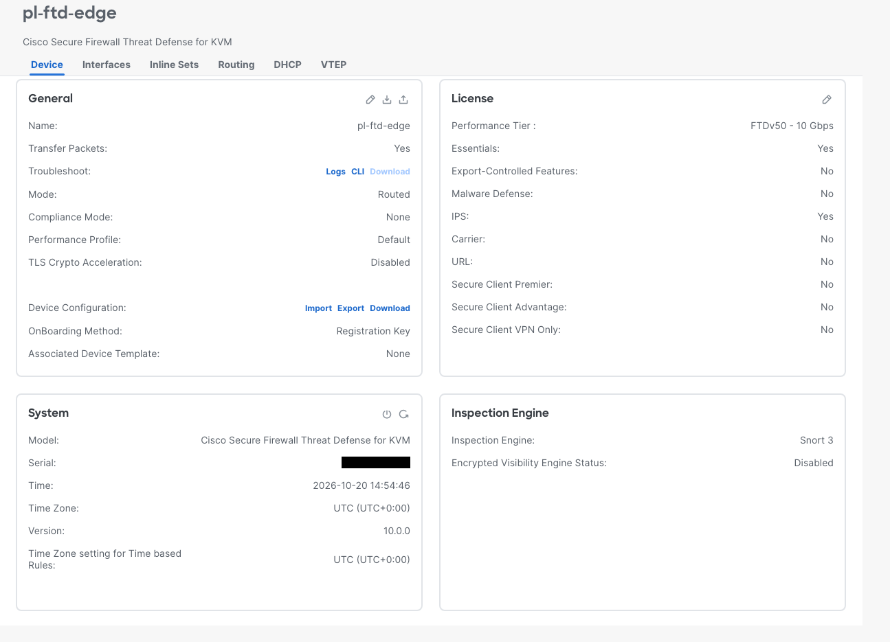The width and height of the screenshot is (890, 642).
Task: Click the power icon in the System card
Action: pyautogui.click(x=387, y=414)
